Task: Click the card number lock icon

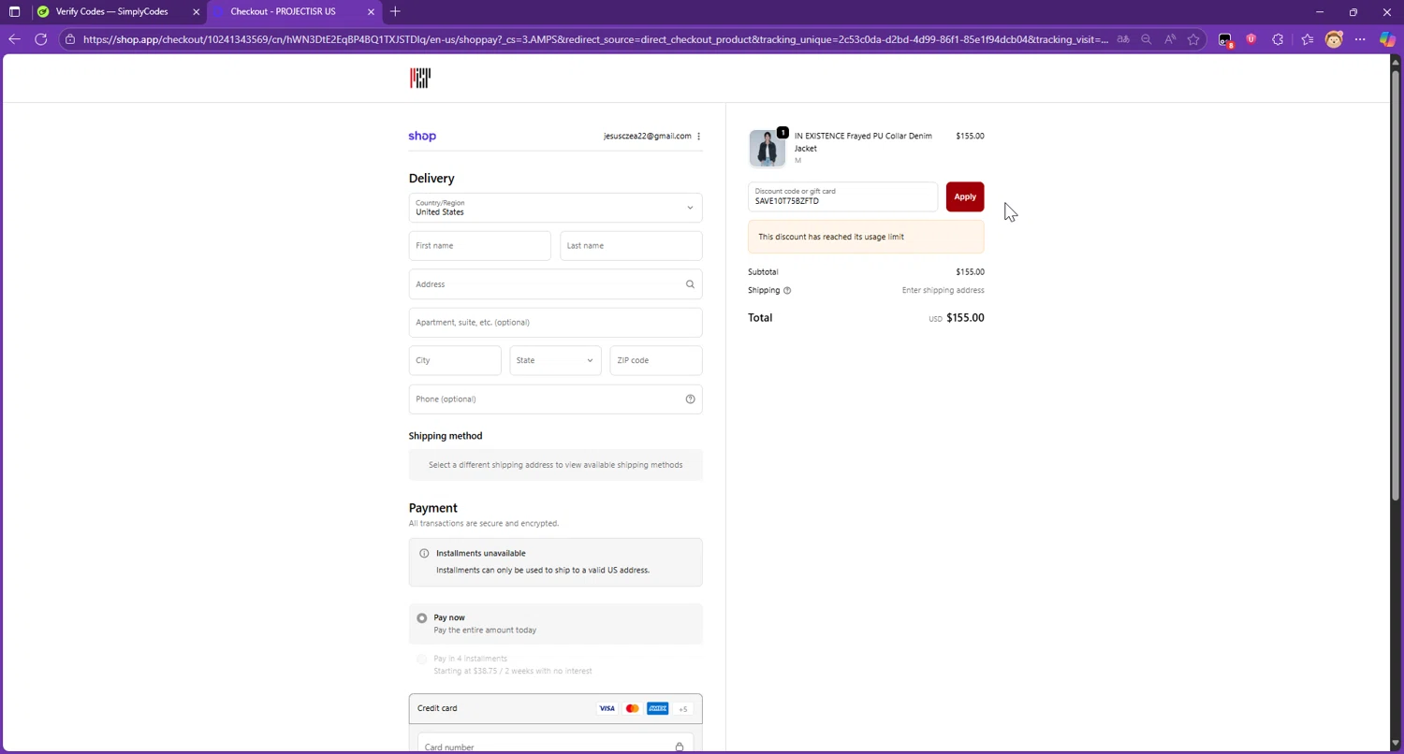Action: click(x=680, y=747)
